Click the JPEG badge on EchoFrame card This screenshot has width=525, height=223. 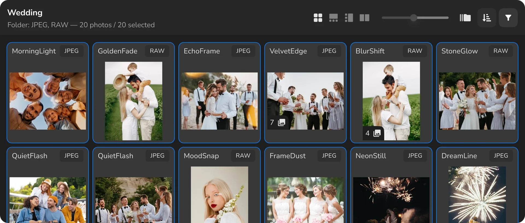tap(243, 51)
